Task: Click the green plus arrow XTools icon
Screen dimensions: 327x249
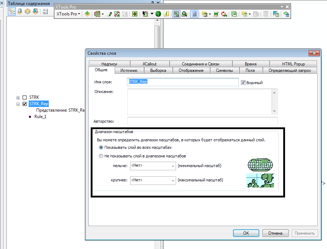Action: click(87, 14)
